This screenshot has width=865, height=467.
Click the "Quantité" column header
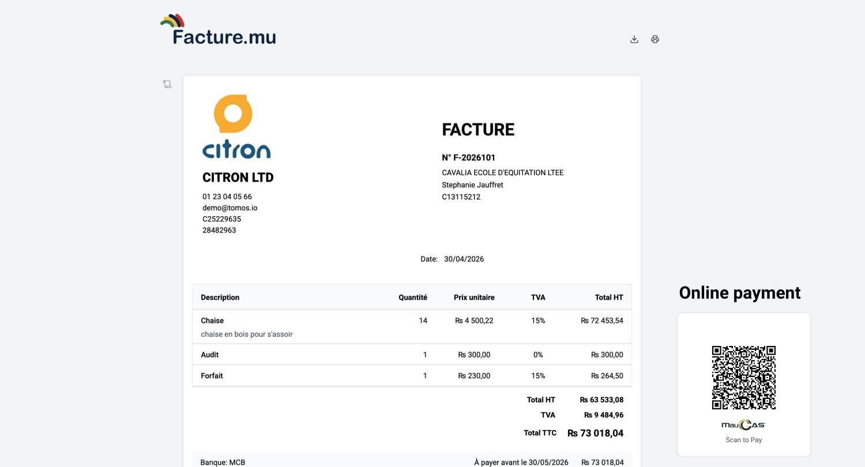pos(413,297)
